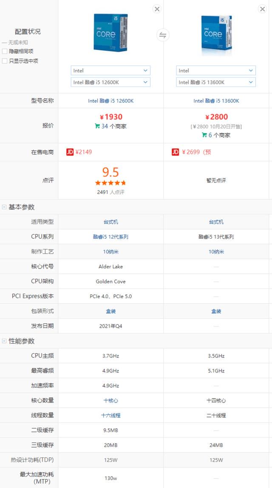Select the 24MB L3 cache value

pyautogui.click(x=216, y=445)
